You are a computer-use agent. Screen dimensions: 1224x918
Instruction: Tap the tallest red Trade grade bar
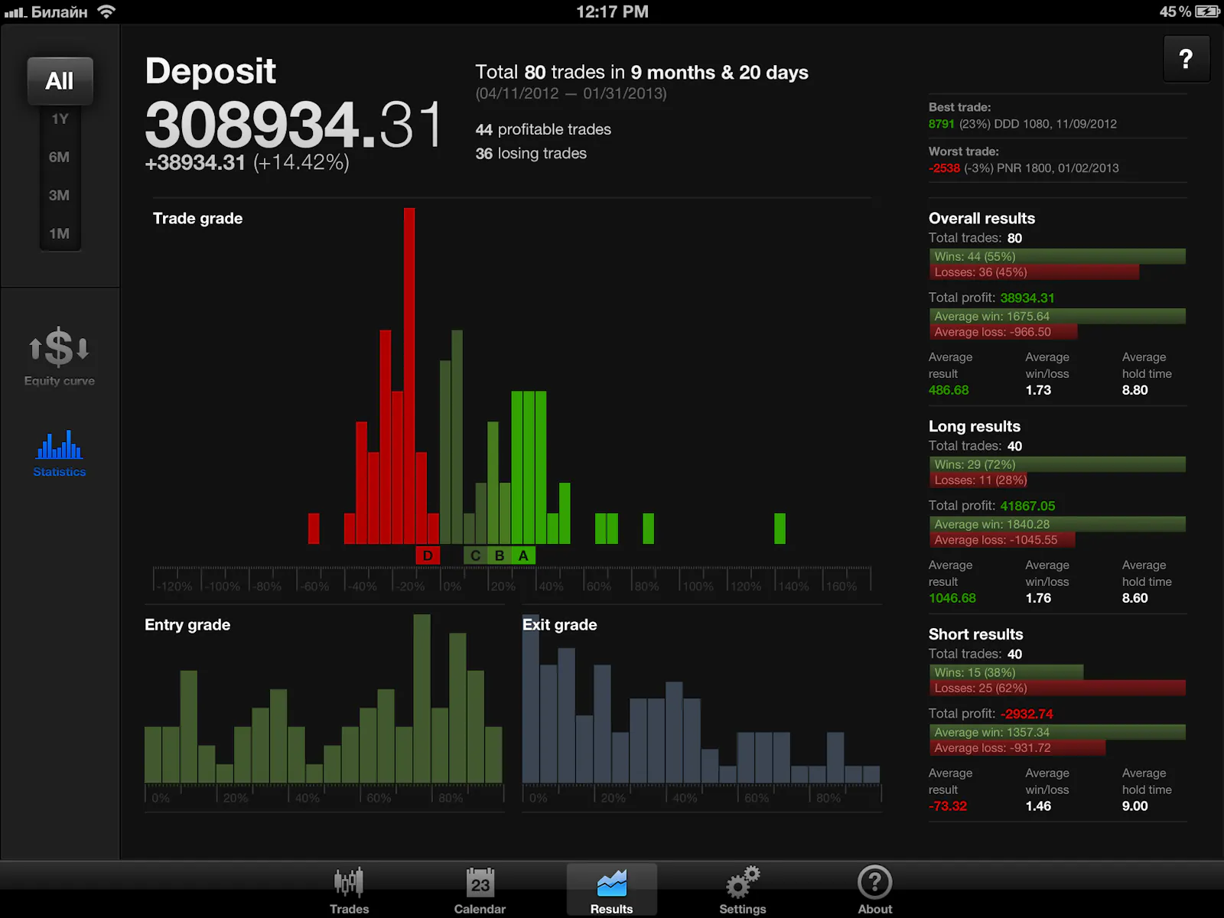409,376
